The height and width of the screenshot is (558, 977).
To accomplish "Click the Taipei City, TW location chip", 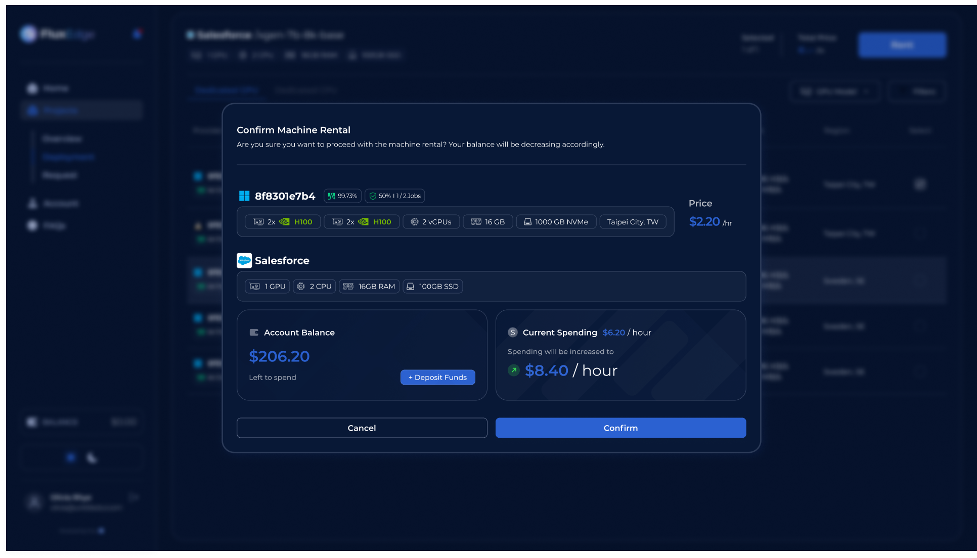I will [x=632, y=222].
